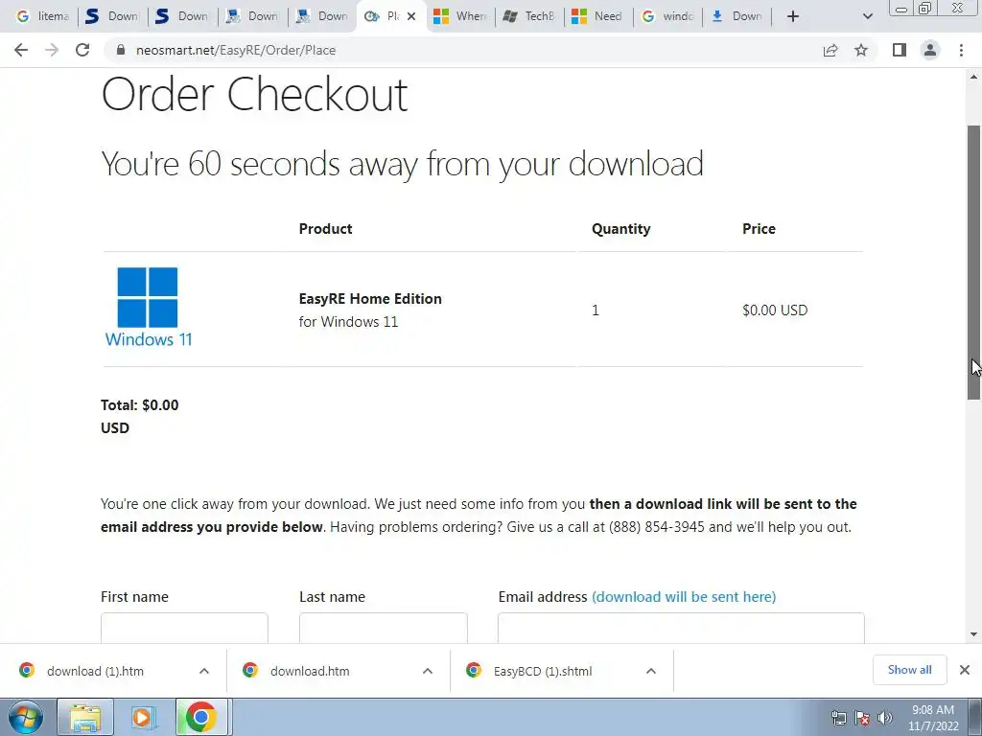Screen dimensions: 982x736
Task: Click the Chrome taskbar icon
Action: click(x=201, y=717)
